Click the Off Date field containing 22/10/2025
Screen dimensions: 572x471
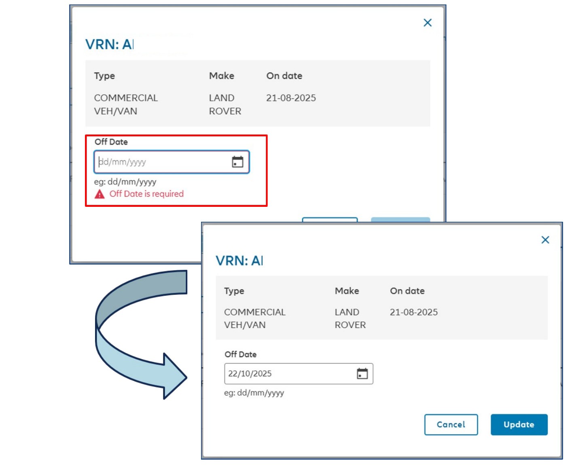point(299,374)
